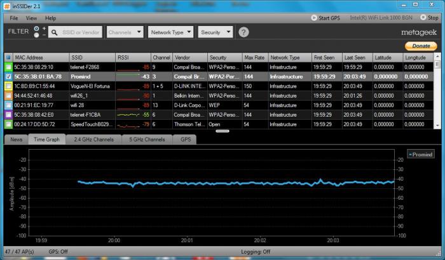Select the plus filter radio button
445x260 pixels.
point(37,29)
